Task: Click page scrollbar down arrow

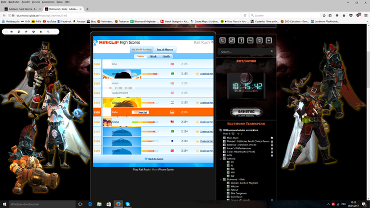Action: [368, 199]
